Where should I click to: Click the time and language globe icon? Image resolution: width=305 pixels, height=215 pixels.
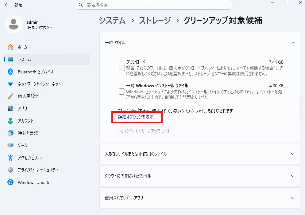[x=10, y=133]
